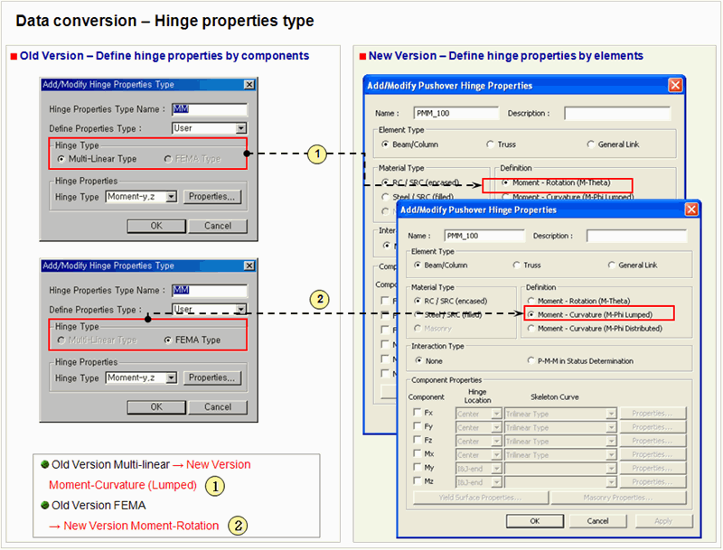Check the Mz component checkbox

(418, 482)
